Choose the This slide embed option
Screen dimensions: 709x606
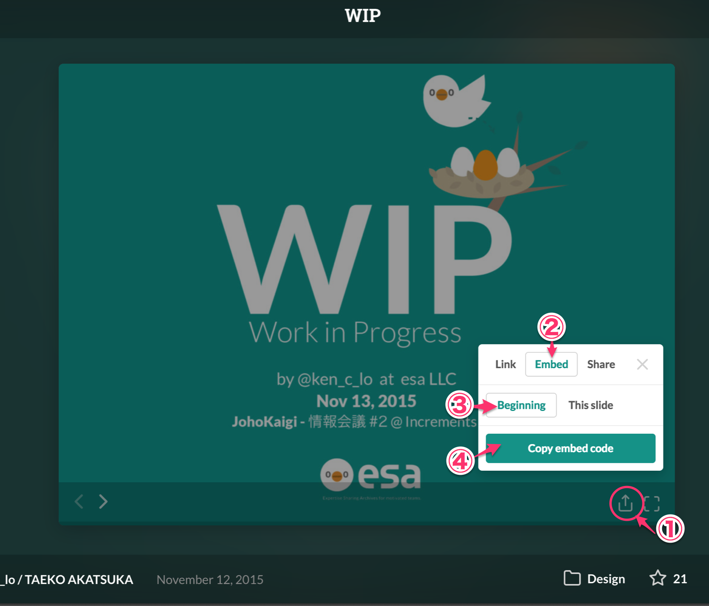pyautogui.click(x=591, y=405)
